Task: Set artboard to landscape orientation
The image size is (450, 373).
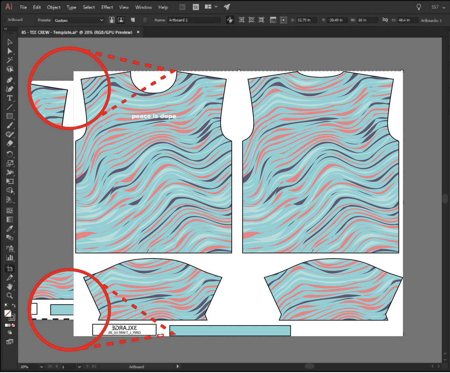Action: tap(121, 20)
